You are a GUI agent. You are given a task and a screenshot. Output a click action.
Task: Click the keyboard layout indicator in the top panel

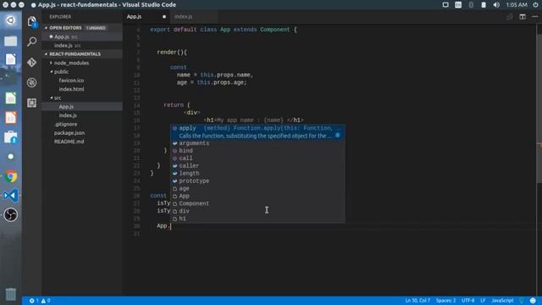pyautogui.click(x=458, y=5)
